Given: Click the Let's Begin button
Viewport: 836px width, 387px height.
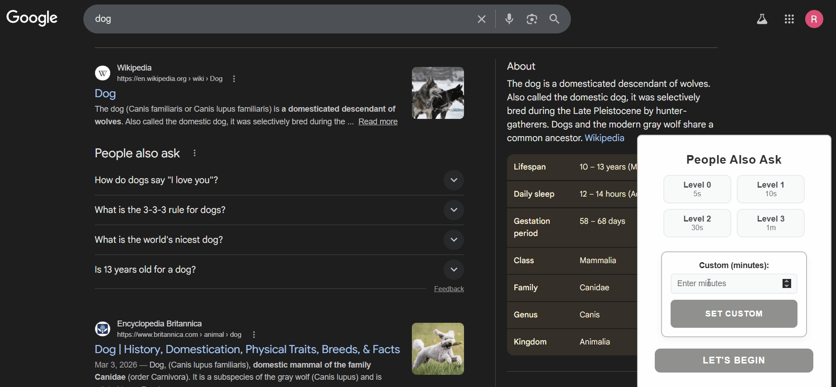Looking at the screenshot, I should tap(734, 360).
